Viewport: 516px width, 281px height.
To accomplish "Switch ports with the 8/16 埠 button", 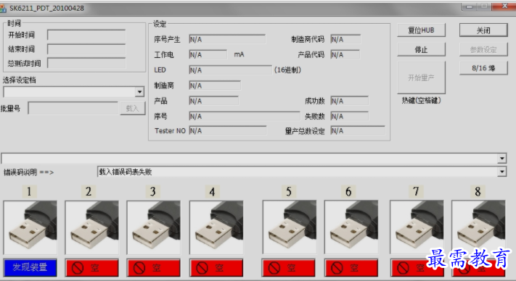I will click(x=483, y=68).
